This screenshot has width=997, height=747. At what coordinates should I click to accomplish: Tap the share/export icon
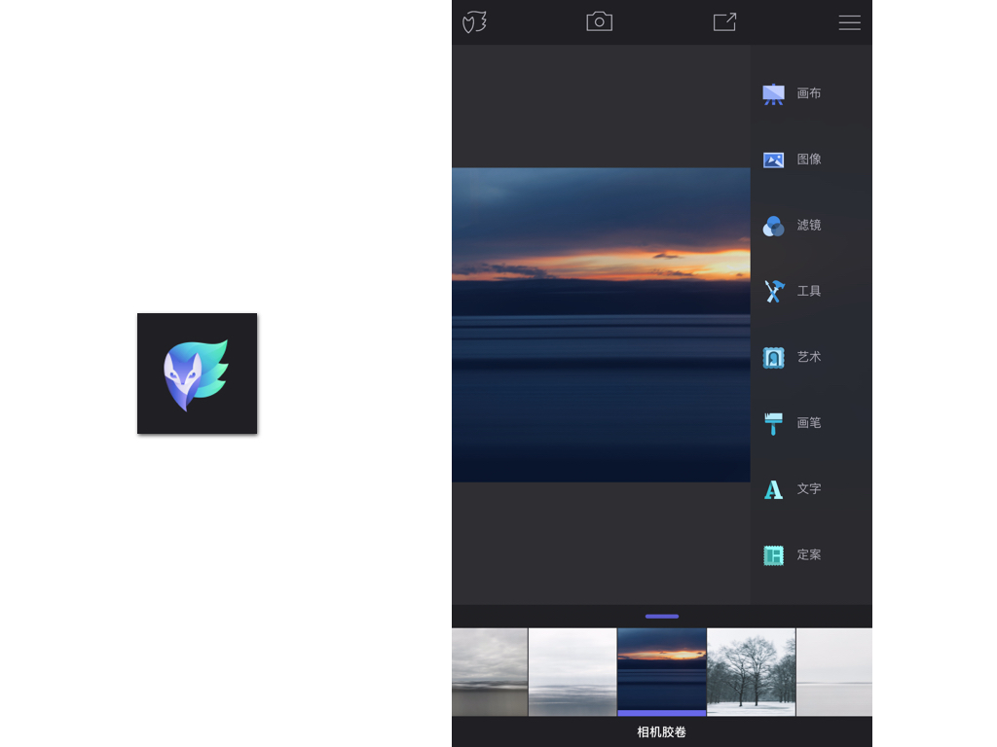(724, 22)
